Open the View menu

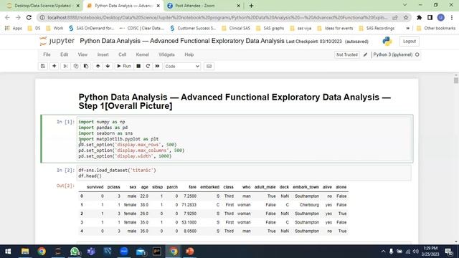pyautogui.click(x=82, y=54)
